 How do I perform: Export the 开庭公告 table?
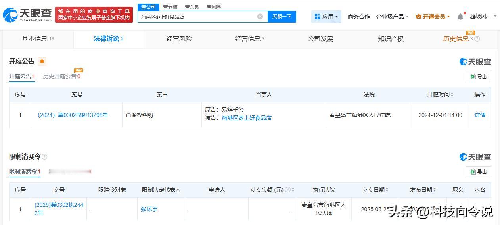479,77
